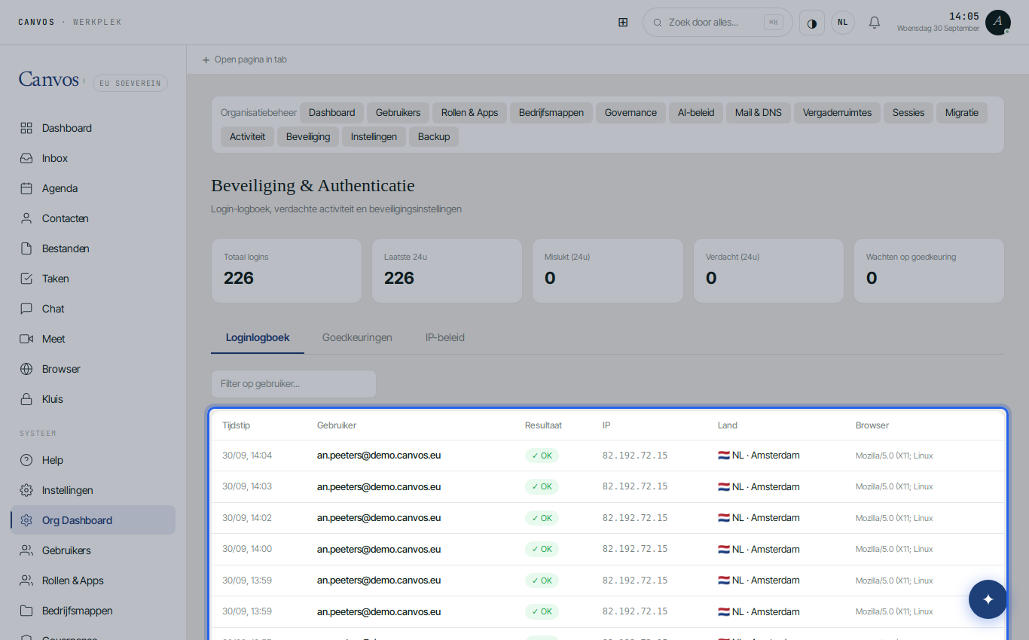1029x640 pixels.
Task: Open sidebar Bedrijfsmappen item
Action: point(93,611)
